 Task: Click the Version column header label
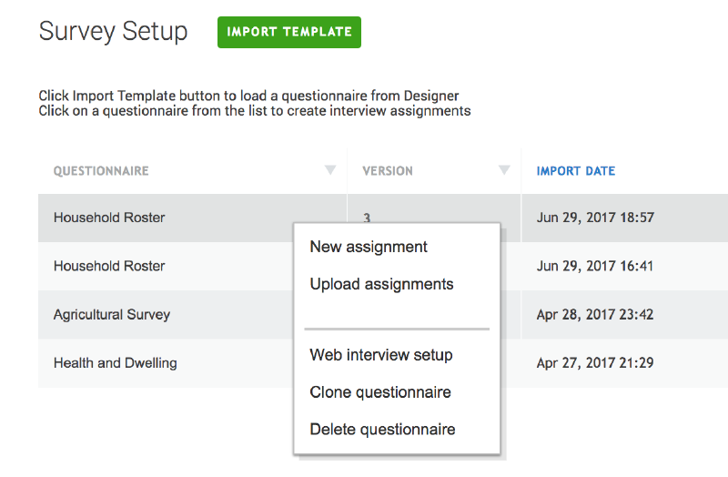[x=387, y=171]
